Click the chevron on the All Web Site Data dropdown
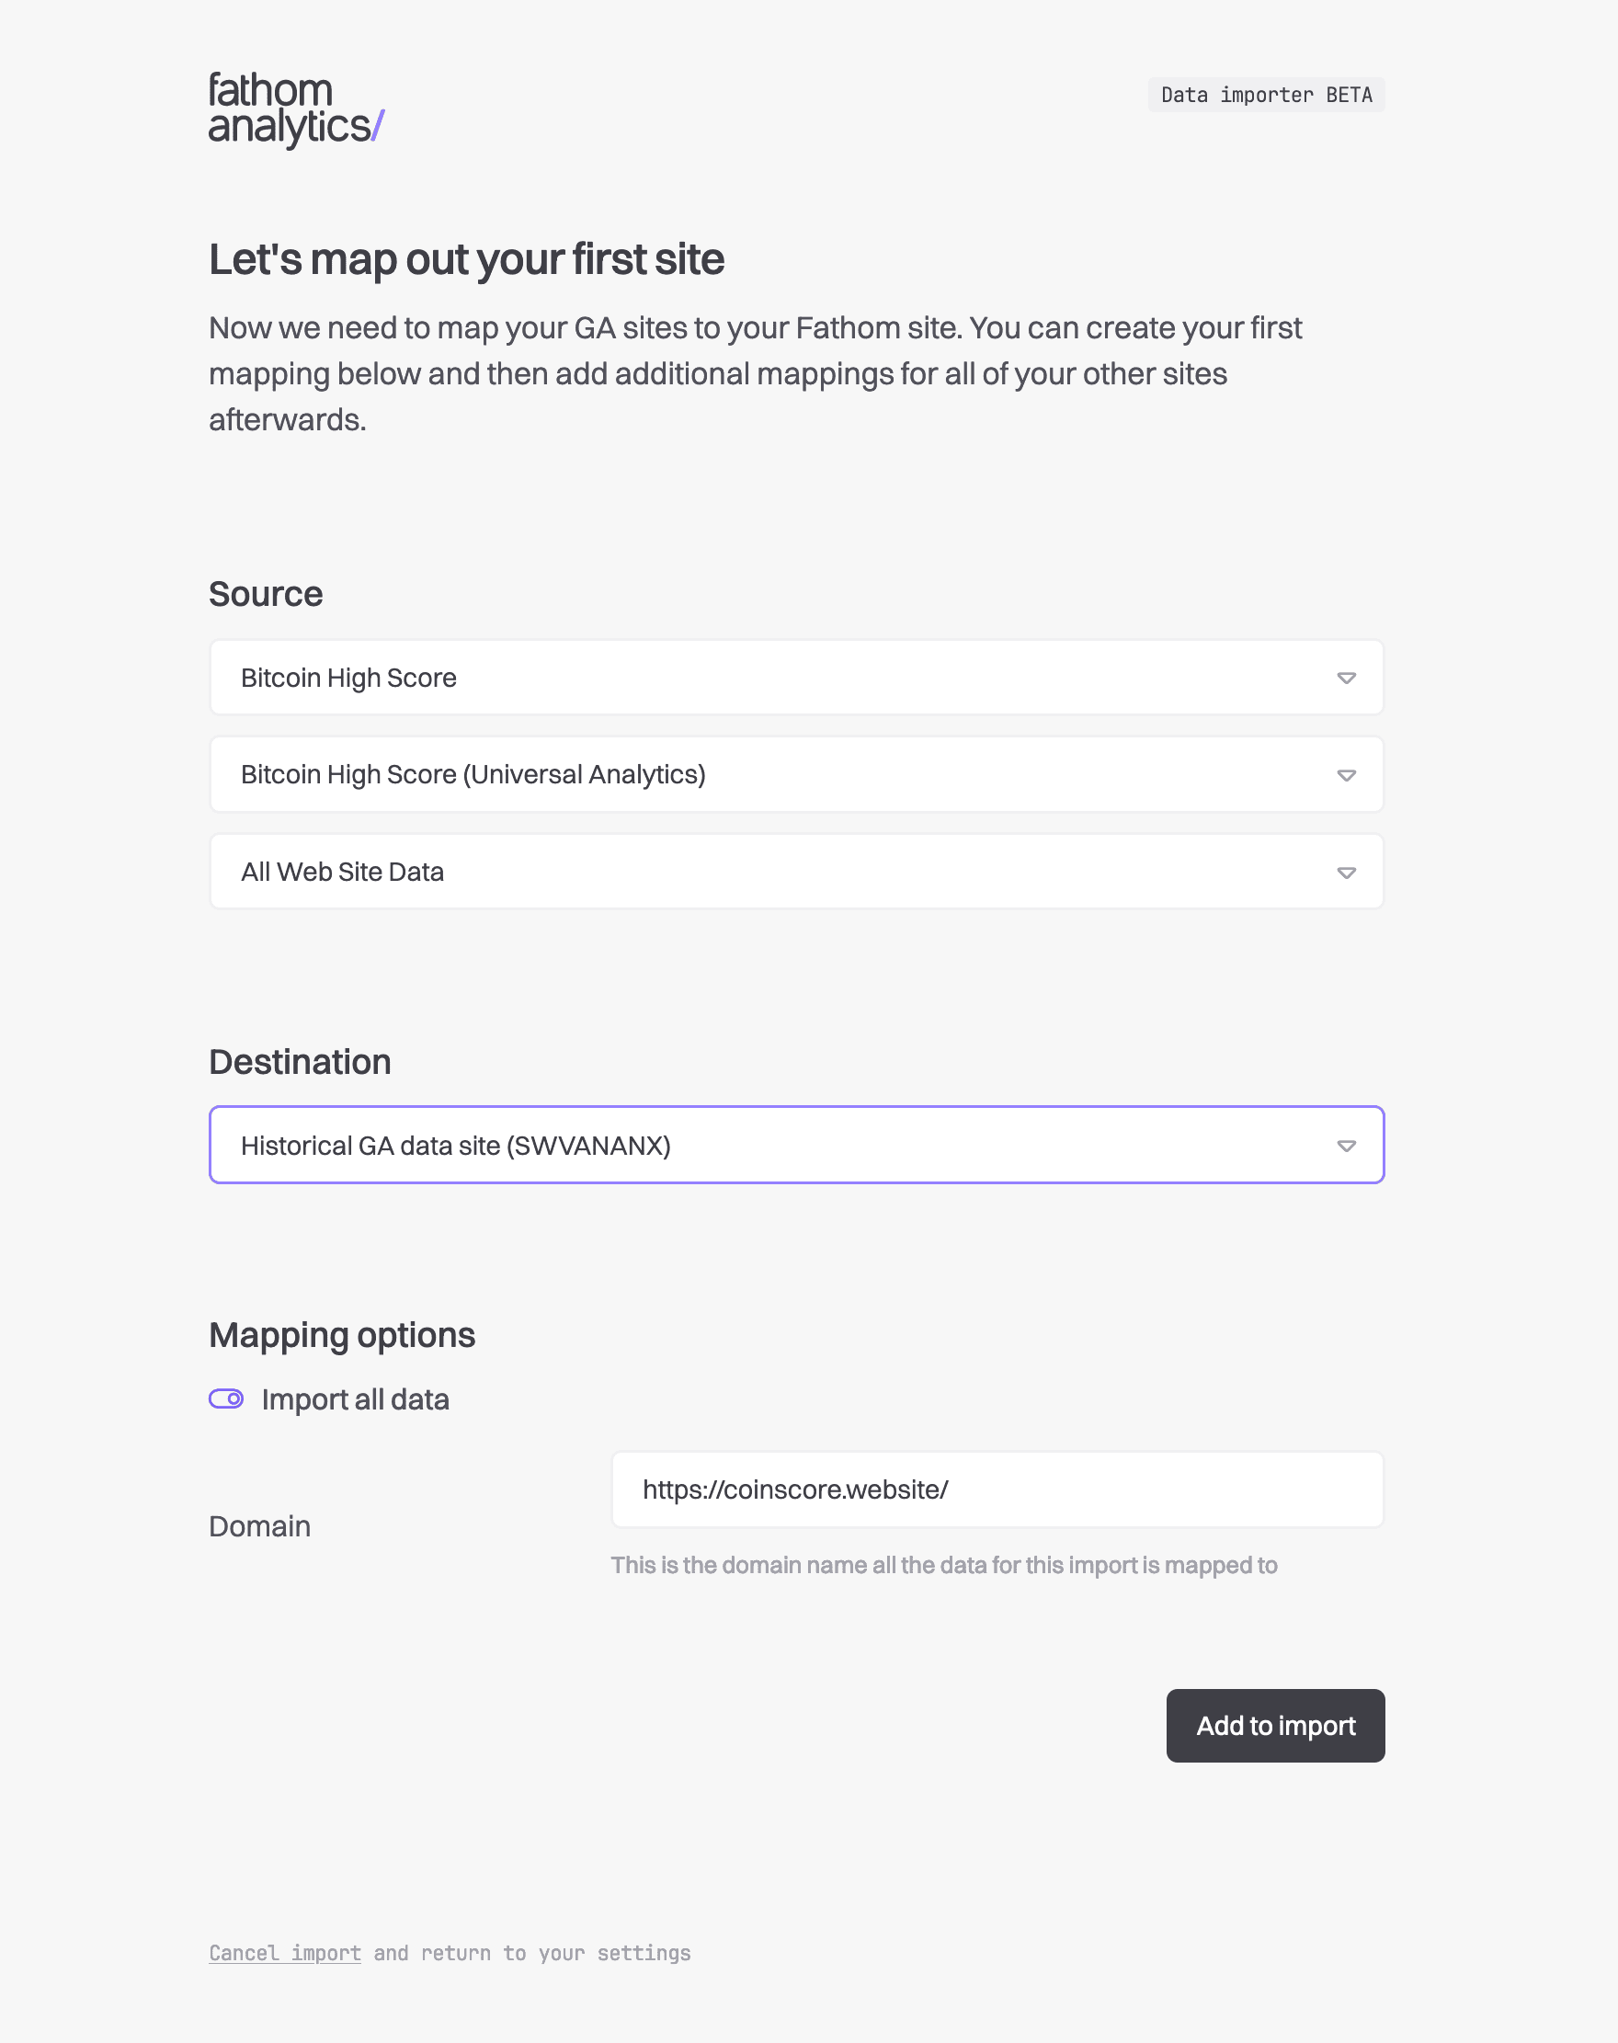The image size is (1618, 2043). coord(1346,872)
